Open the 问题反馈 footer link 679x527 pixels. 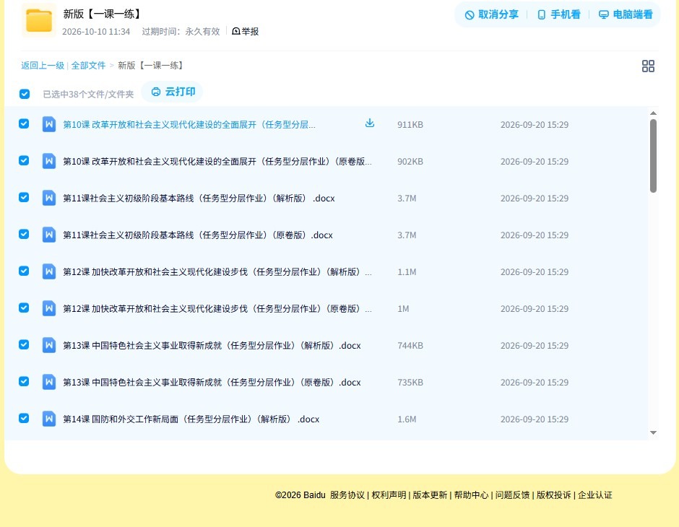click(x=512, y=495)
